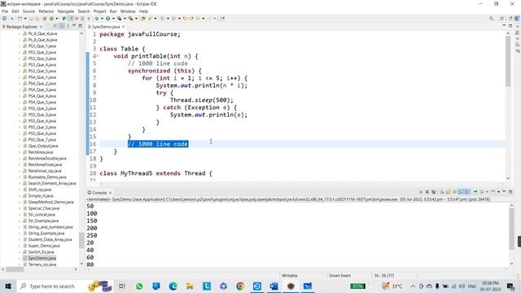Click the Run green play toolbar button
The height and width of the screenshot is (293, 521).
click(x=108, y=19)
